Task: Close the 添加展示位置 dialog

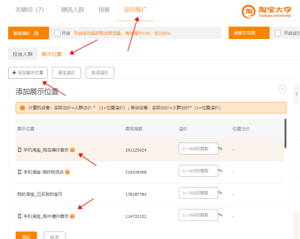Action: point(282,89)
